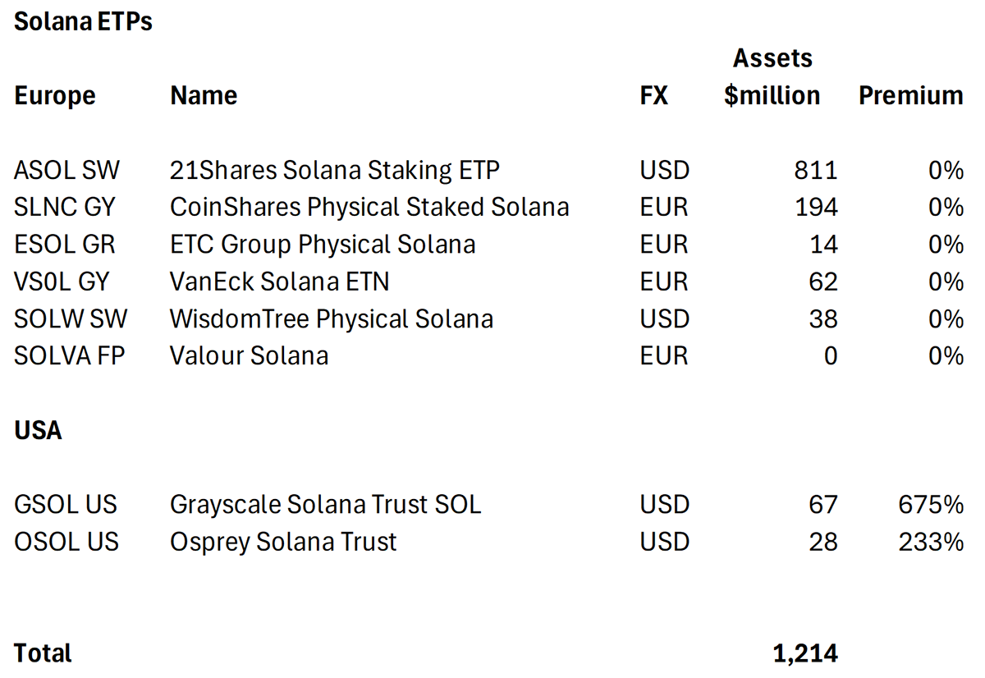Click the ASOL SW ticker cell
The height and width of the screenshot is (678, 985).
coord(66,171)
